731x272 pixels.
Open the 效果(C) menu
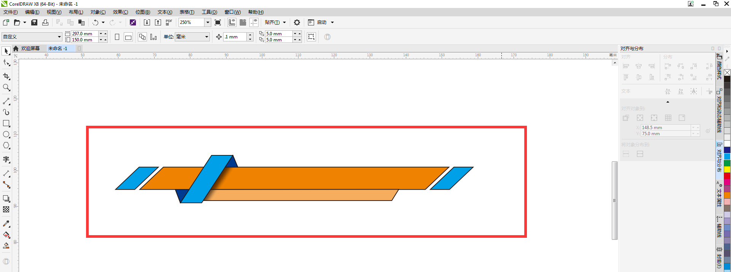pos(120,12)
